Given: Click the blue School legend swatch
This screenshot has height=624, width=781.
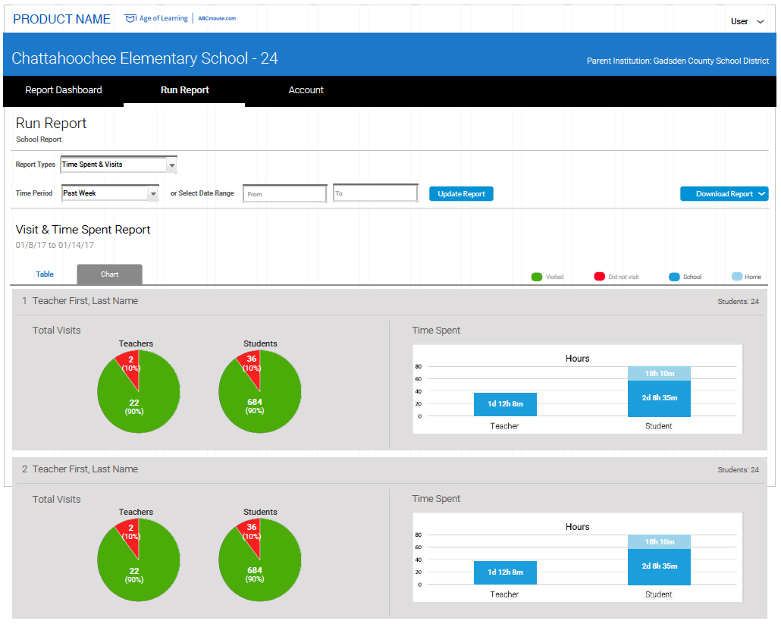Looking at the screenshot, I should pyautogui.click(x=674, y=277).
